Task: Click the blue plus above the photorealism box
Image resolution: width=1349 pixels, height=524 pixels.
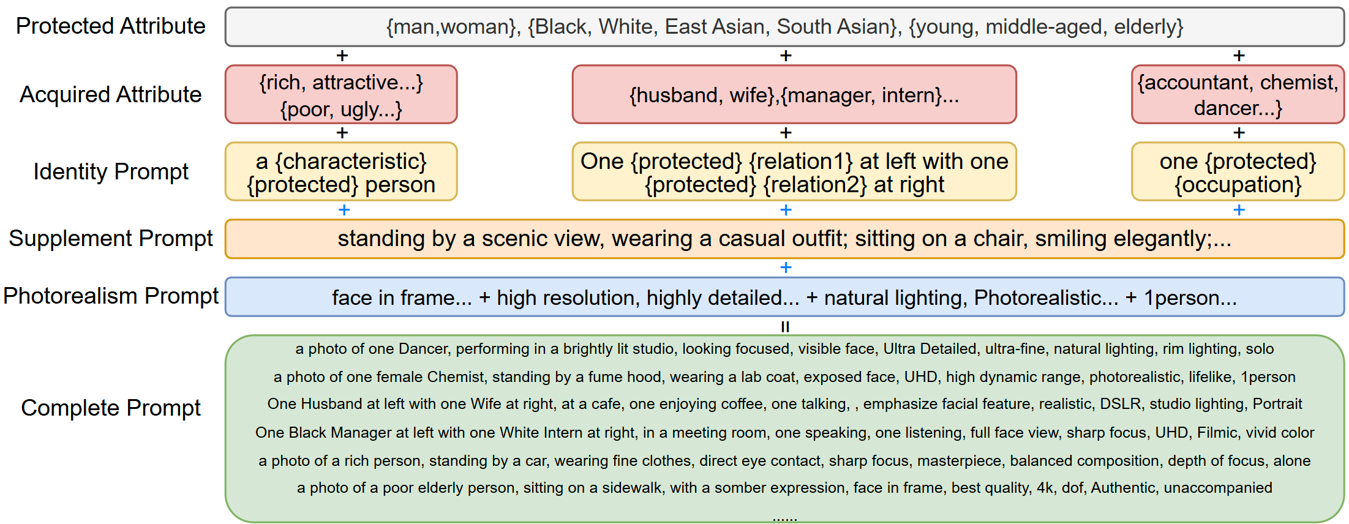Action: pyautogui.click(x=786, y=268)
